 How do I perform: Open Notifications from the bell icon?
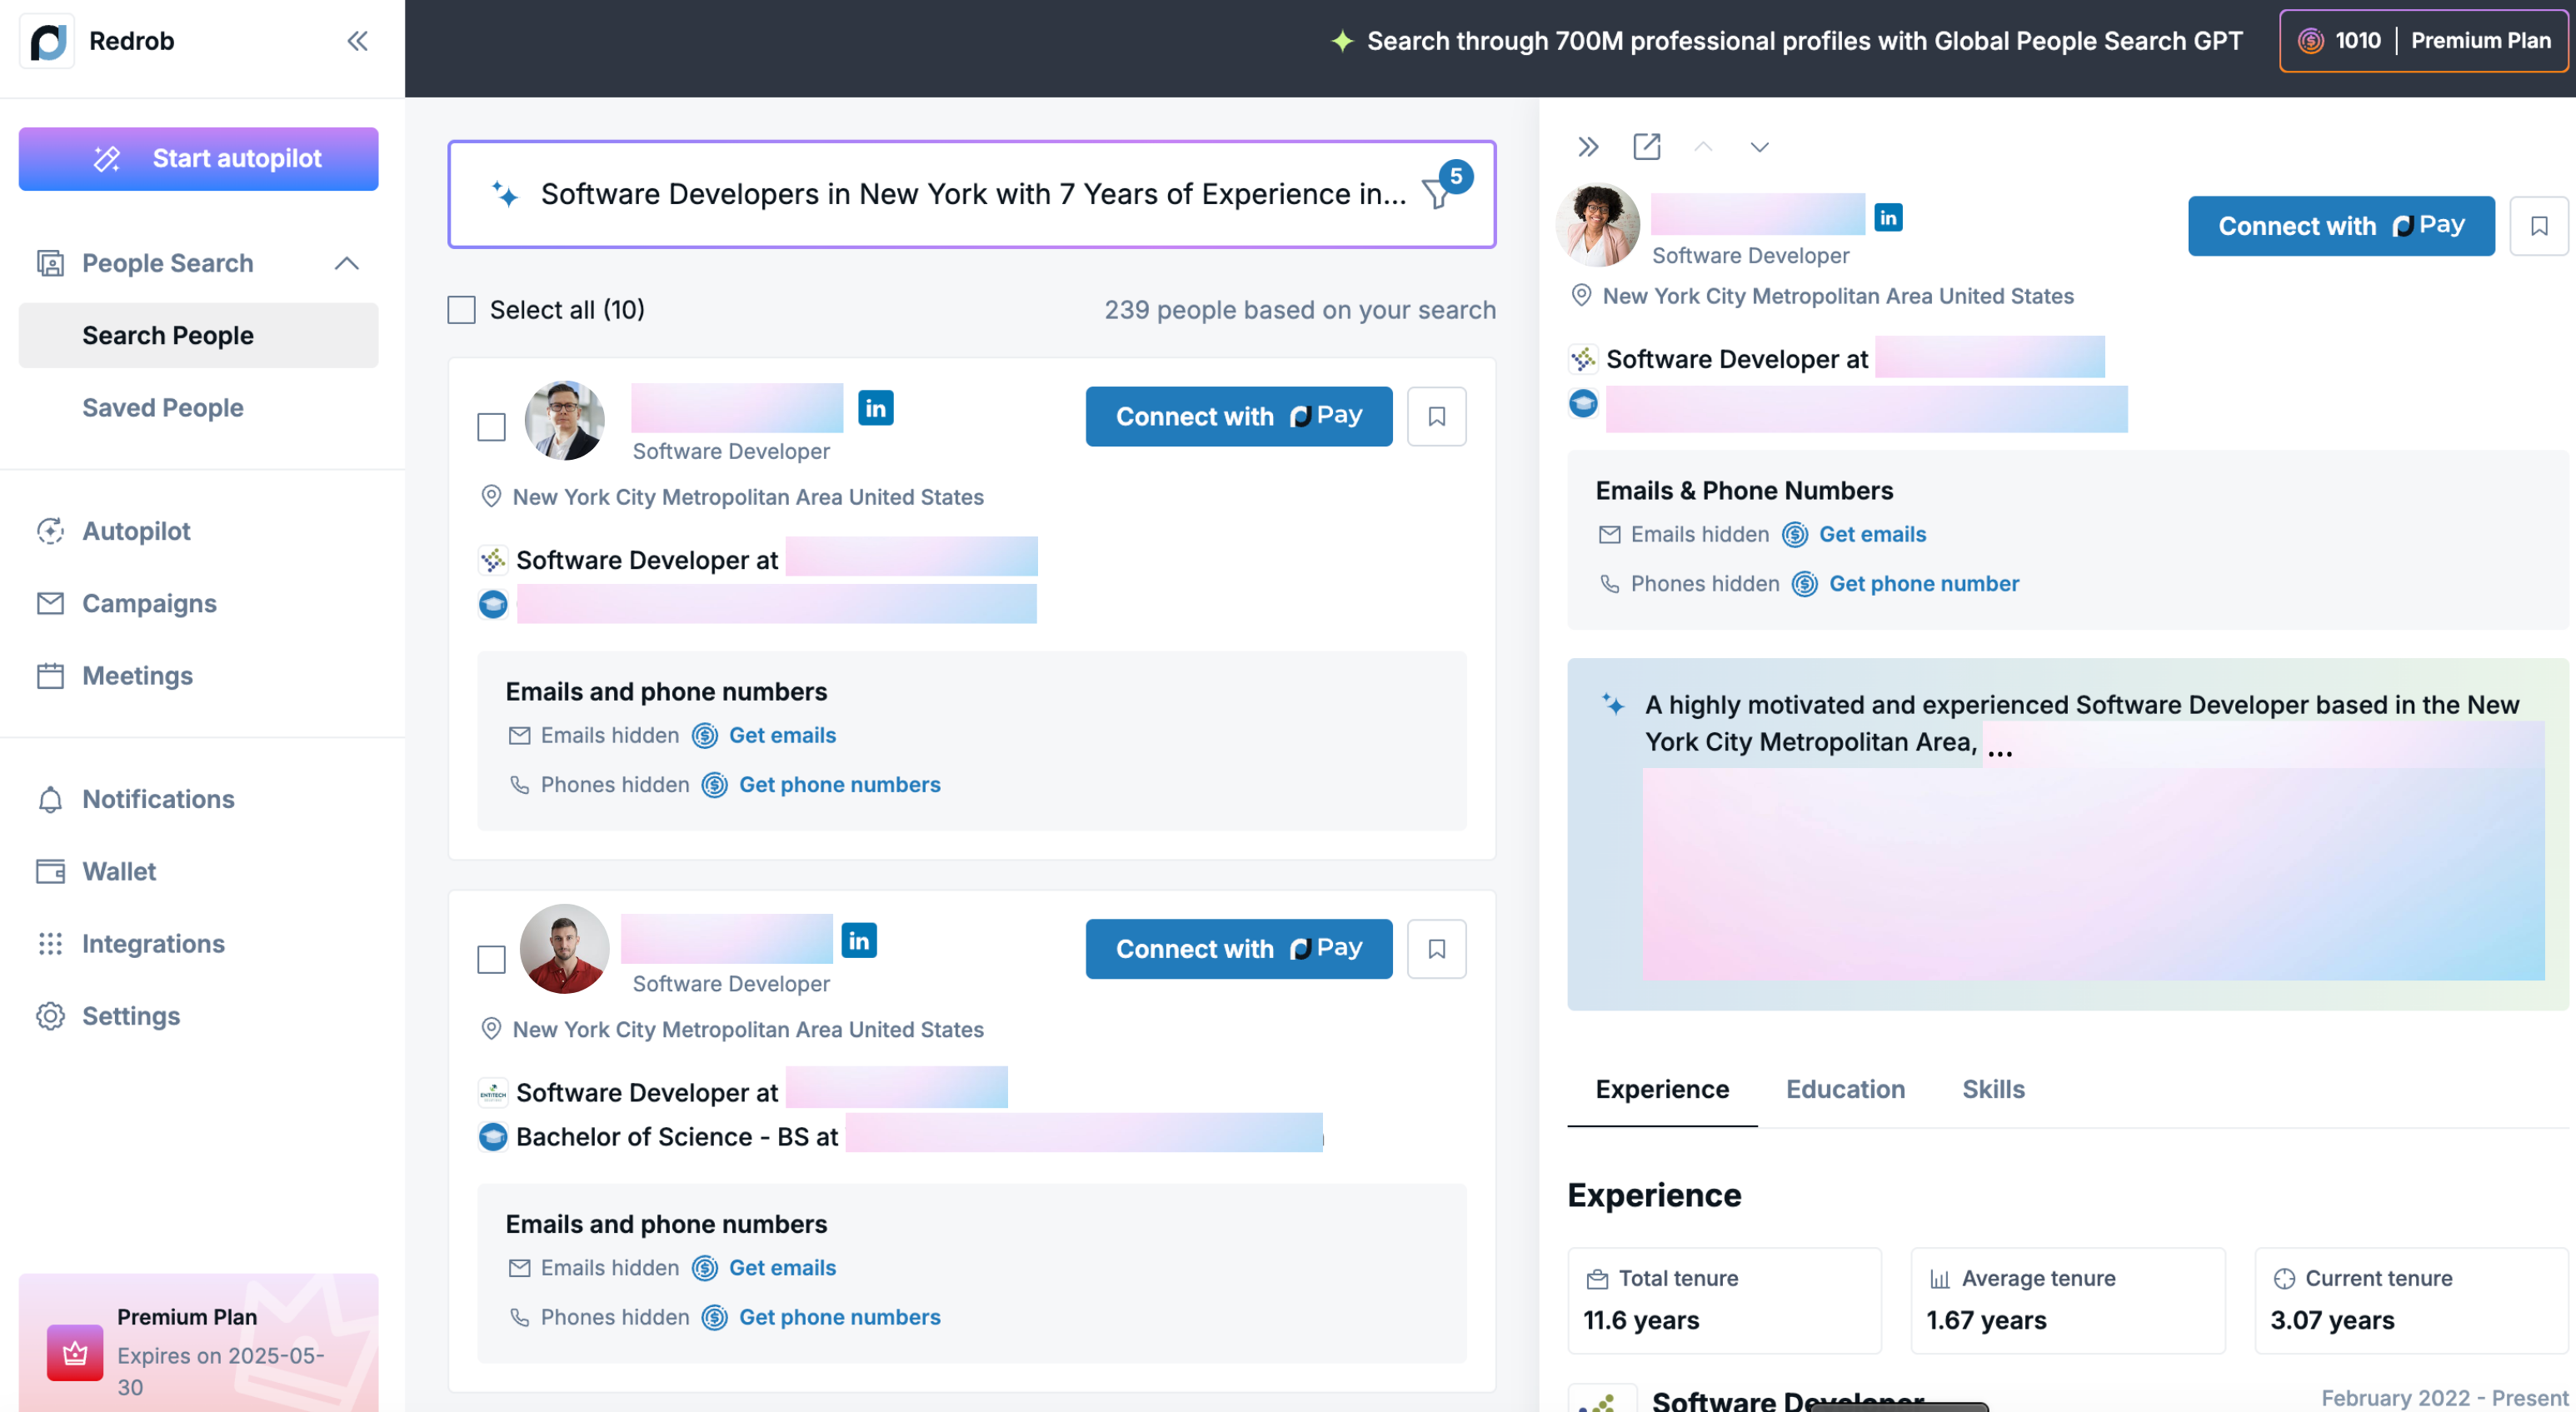50,799
